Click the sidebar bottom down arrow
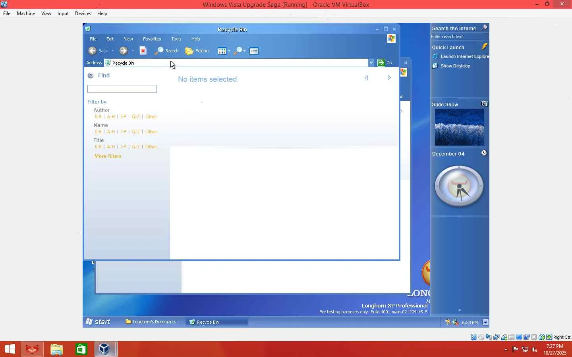Viewport: 572px width, 357px height. pyautogui.click(x=460, y=311)
